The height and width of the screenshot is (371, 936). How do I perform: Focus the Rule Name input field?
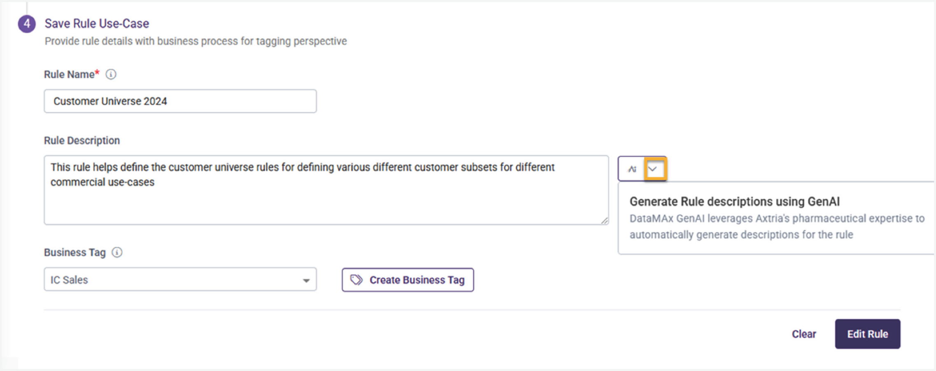coord(180,101)
